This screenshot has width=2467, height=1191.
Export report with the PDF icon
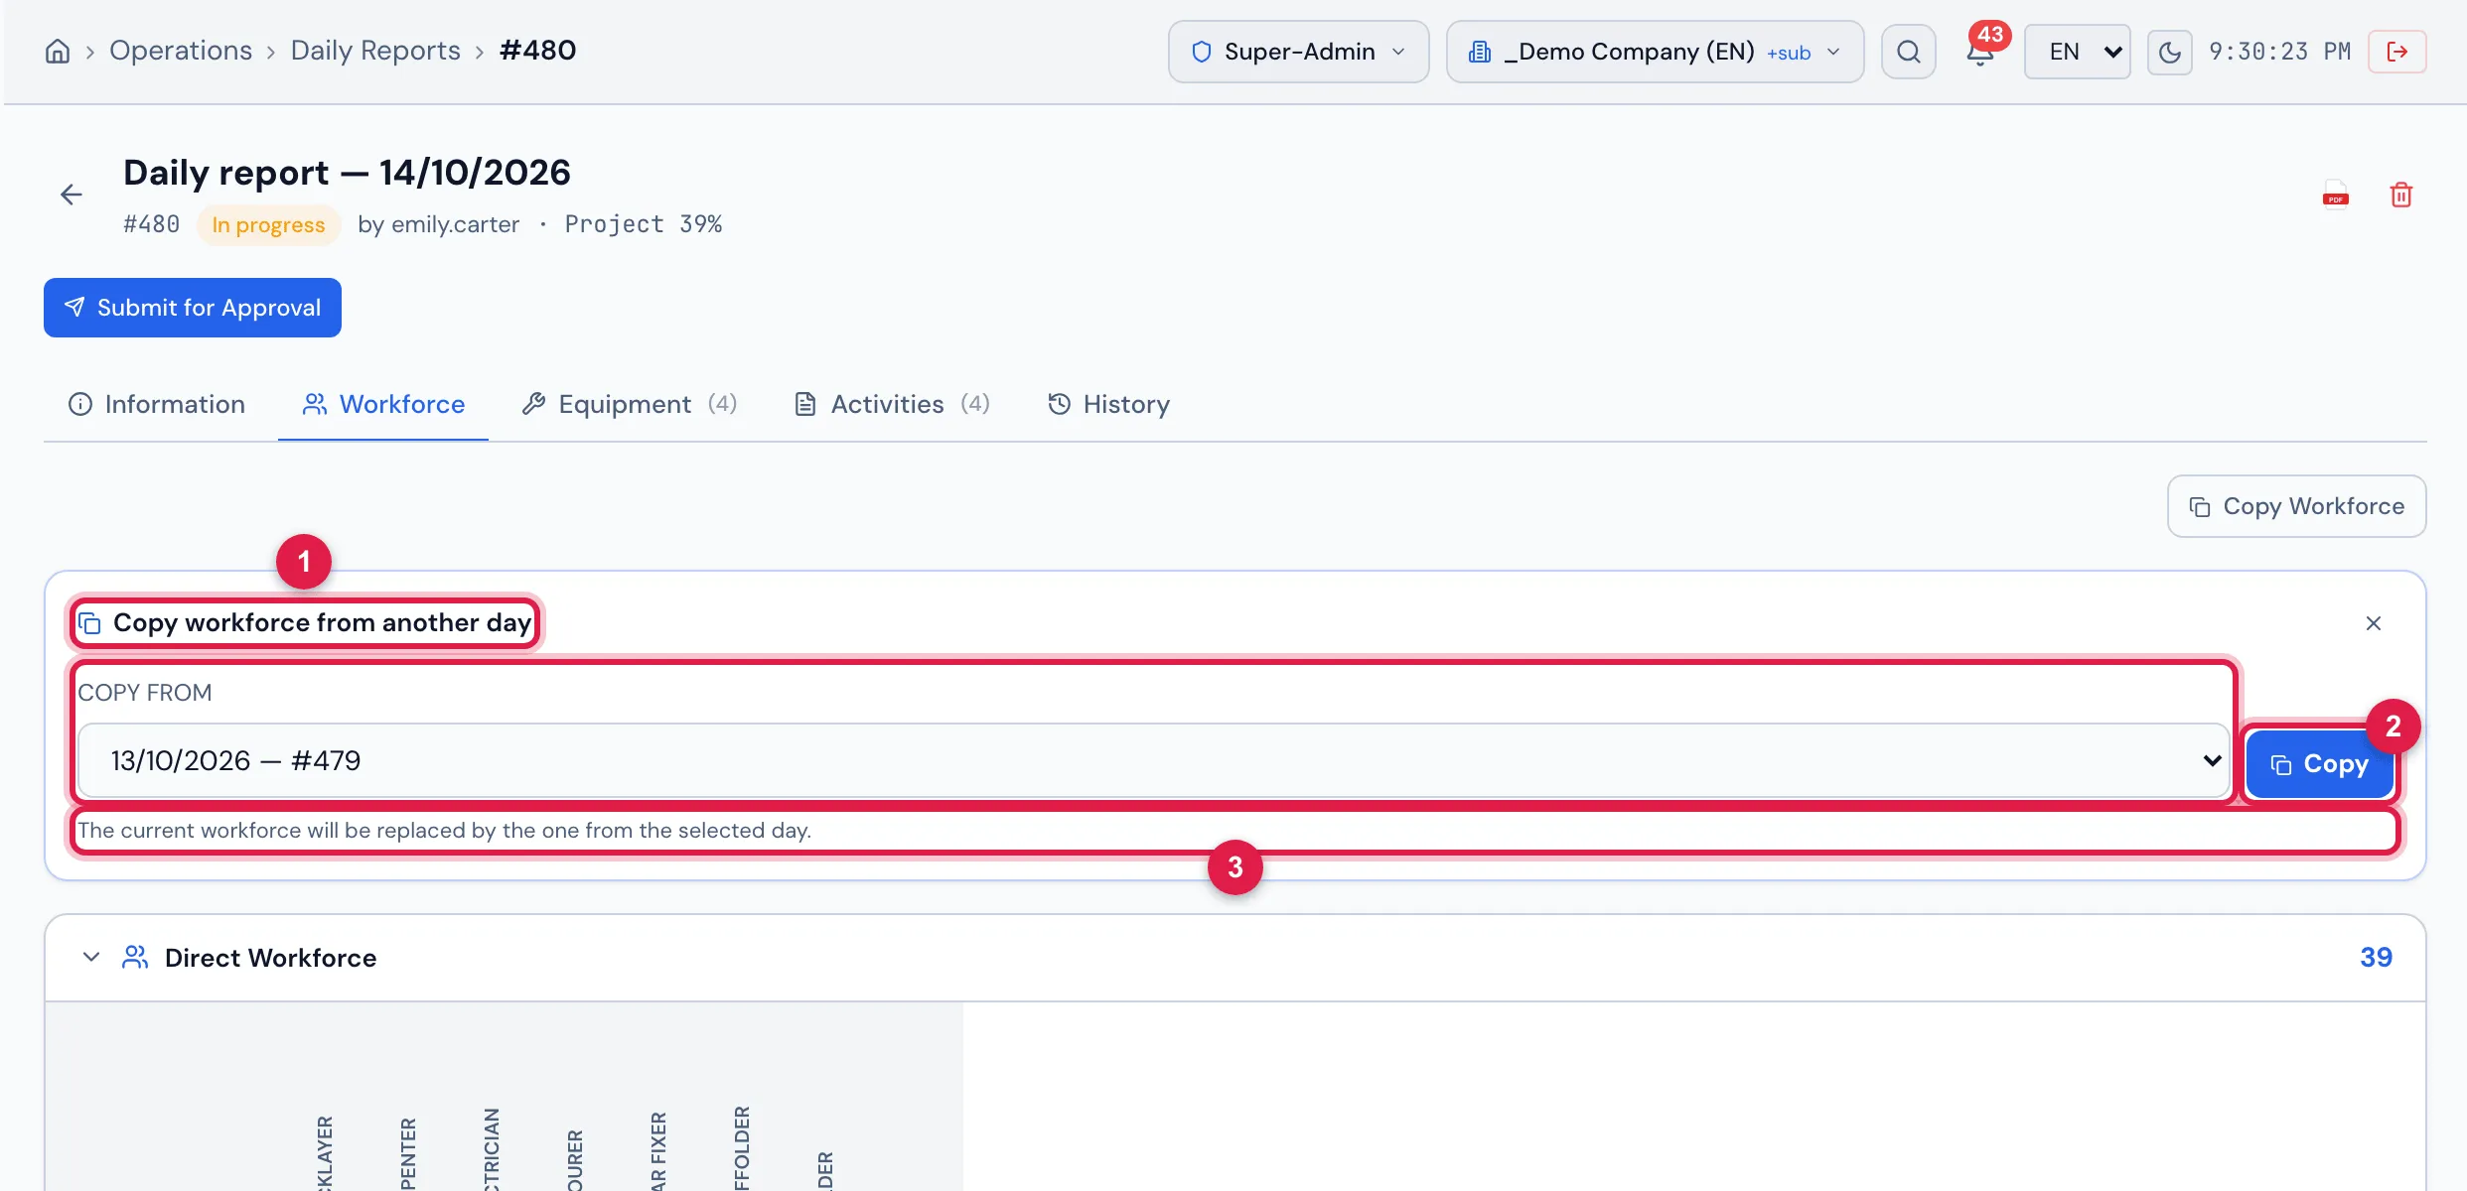click(x=2336, y=195)
